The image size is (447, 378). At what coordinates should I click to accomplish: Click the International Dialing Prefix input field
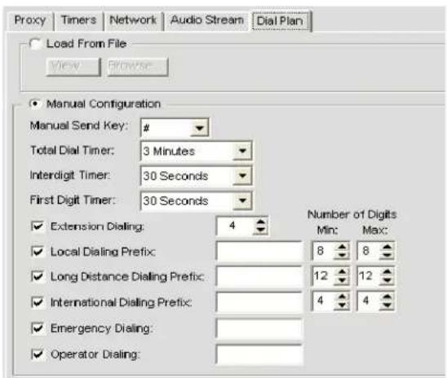259,301
